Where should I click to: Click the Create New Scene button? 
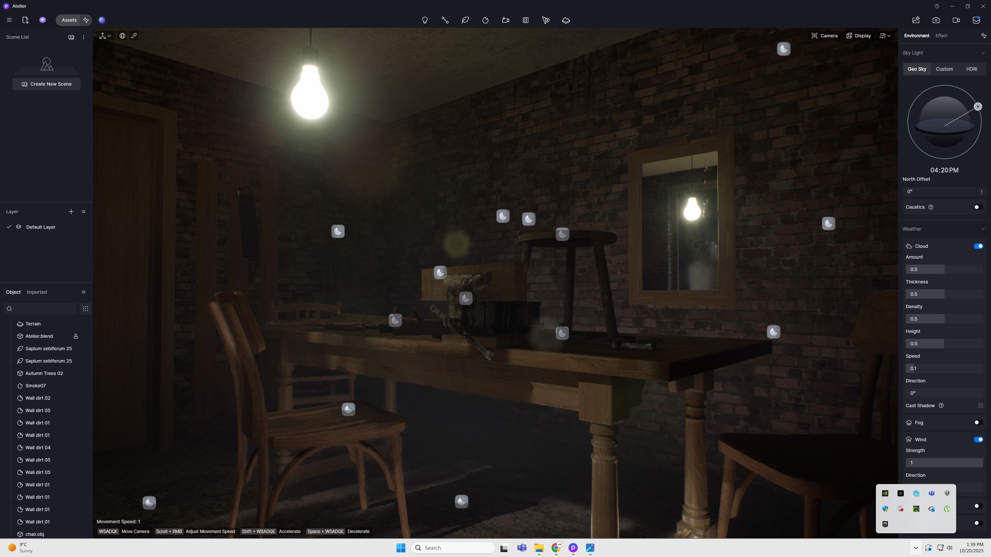(46, 84)
